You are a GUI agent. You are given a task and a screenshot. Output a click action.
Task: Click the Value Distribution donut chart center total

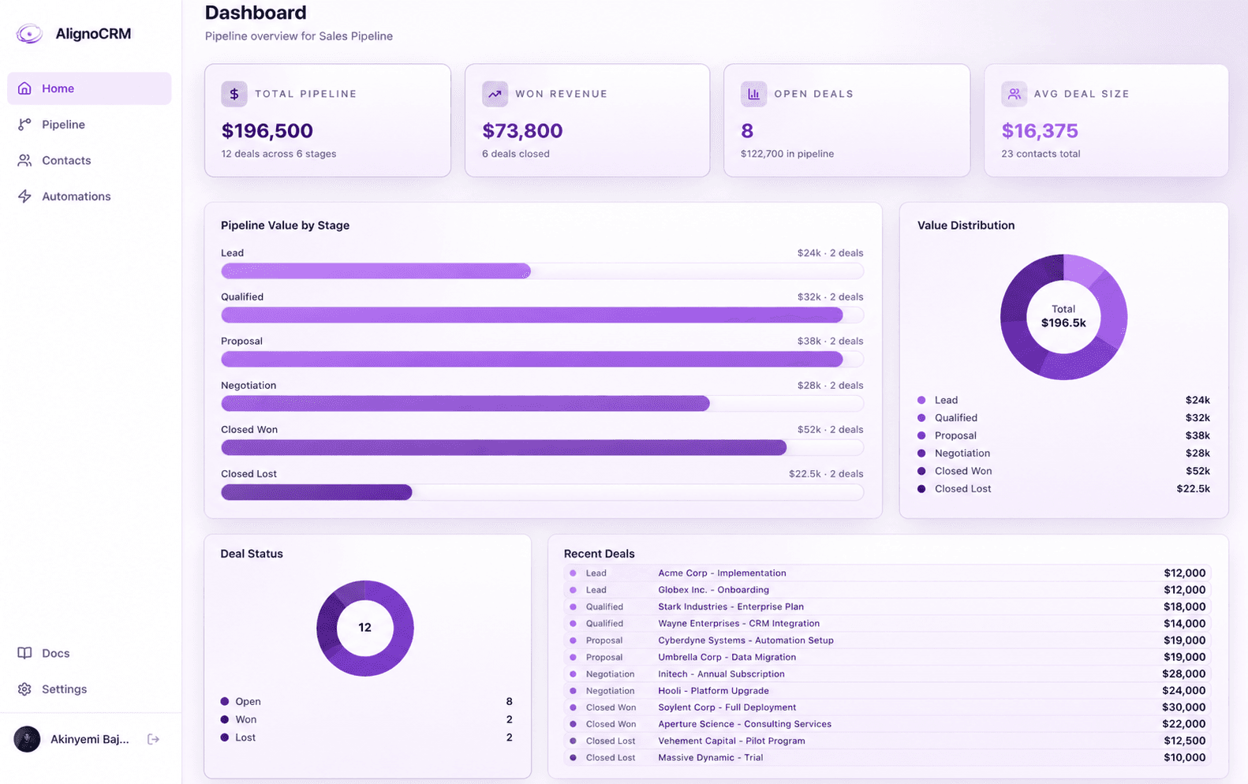coord(1063,316)
